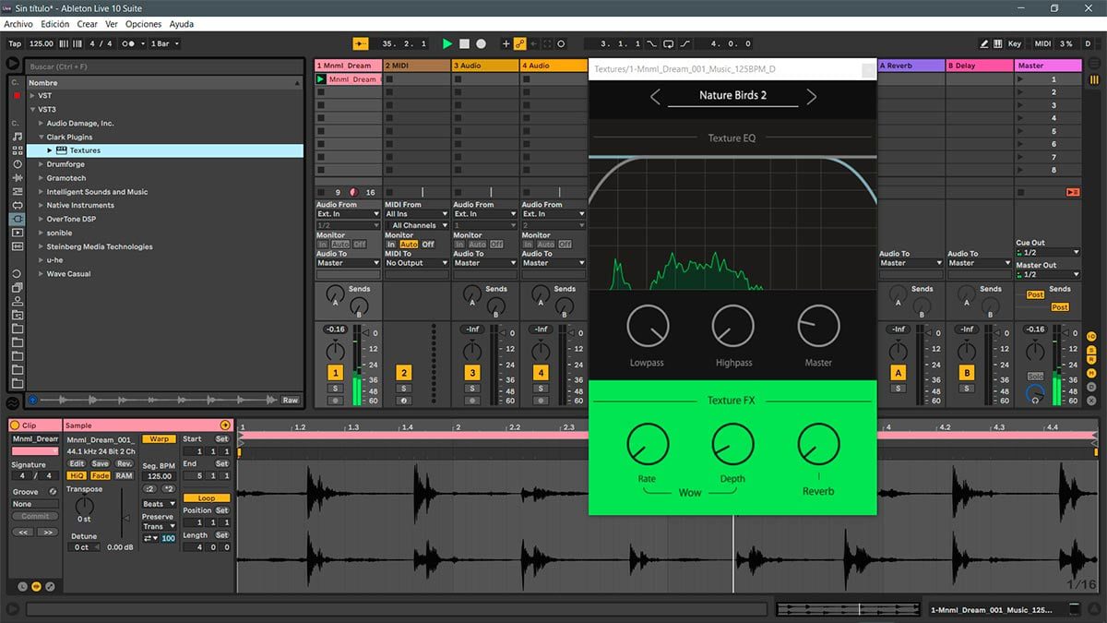Viewport: 1107px width, 623px height.
Task: Click the Groove hot-swap icon
Action: point(53,492)
